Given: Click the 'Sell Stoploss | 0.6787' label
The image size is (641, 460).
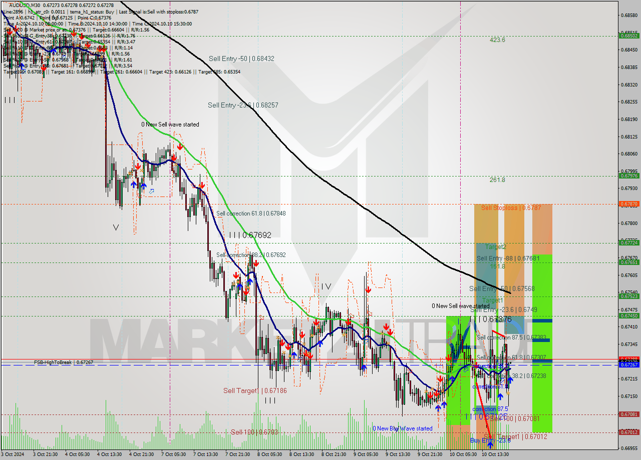Looking at the screenshot, I should pyautogui.click(x=511, y=207).
